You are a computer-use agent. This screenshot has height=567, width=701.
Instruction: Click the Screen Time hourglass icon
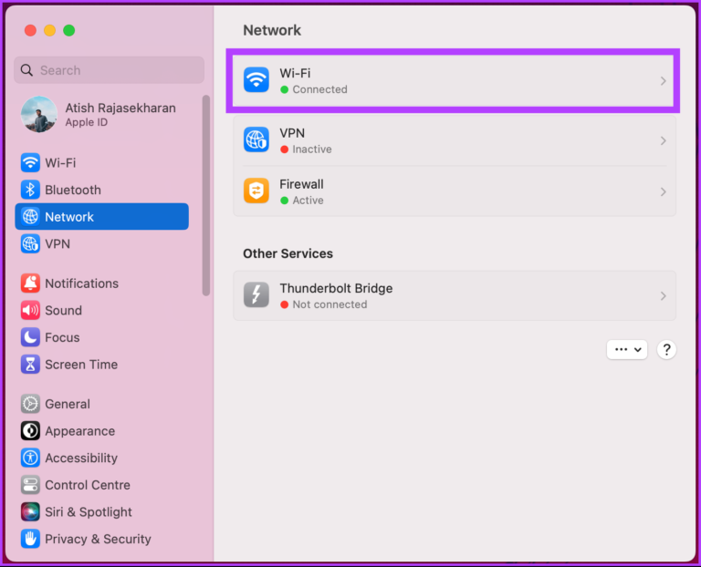pyautogui.click(x=30, y=365)
